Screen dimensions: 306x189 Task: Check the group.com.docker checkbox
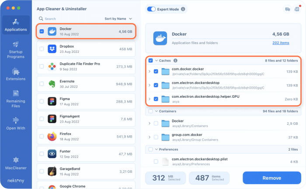156,137
